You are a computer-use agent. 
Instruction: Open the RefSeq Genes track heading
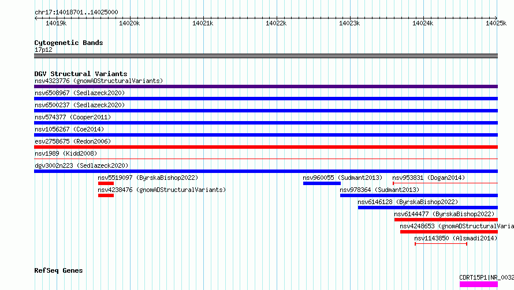coord(59,270)
